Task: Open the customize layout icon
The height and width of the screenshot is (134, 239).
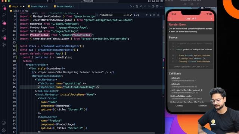Action: (162, 1)
